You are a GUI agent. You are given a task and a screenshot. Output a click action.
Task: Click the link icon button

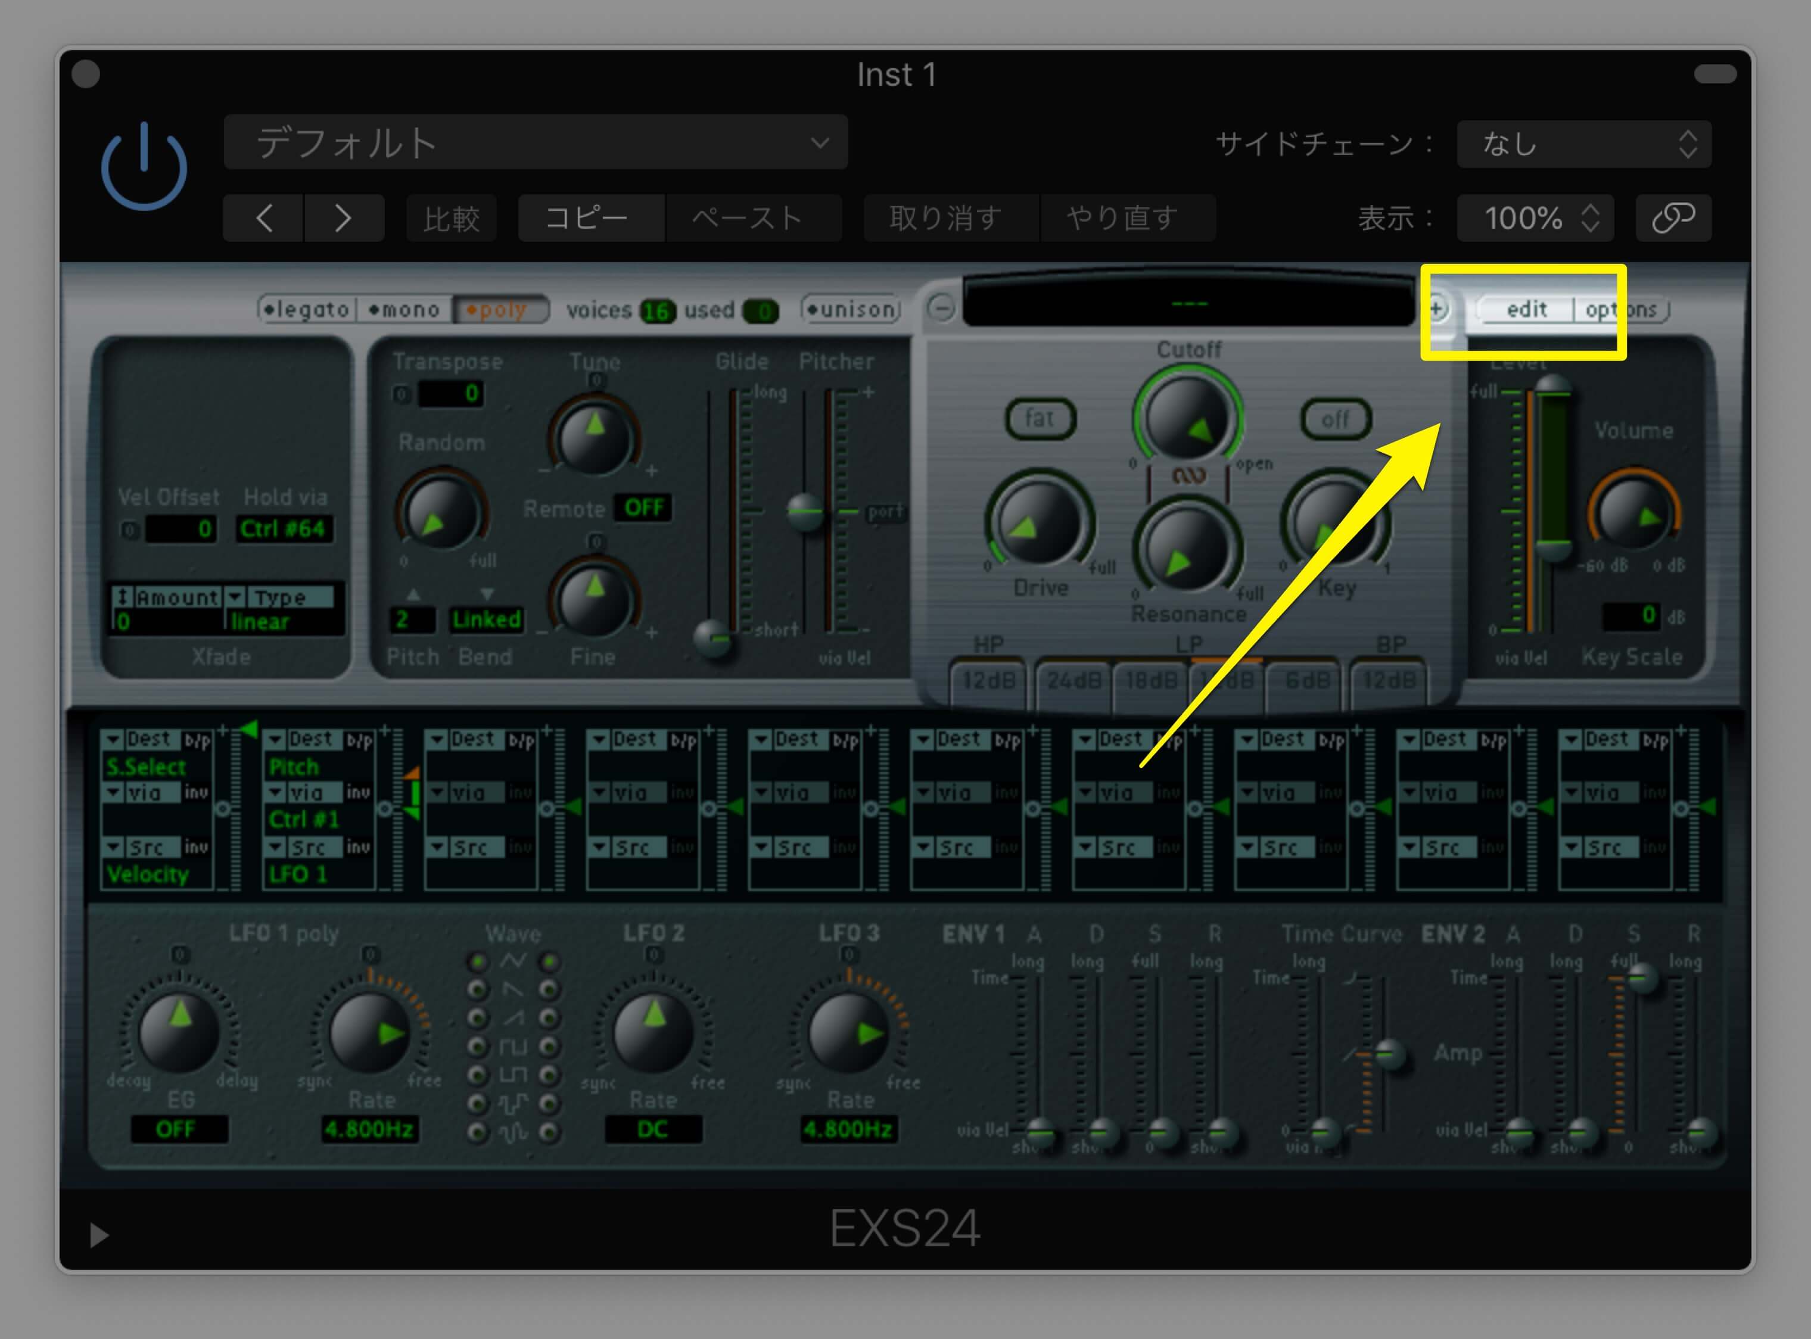pyautogui.click(x=1673, y=217)
